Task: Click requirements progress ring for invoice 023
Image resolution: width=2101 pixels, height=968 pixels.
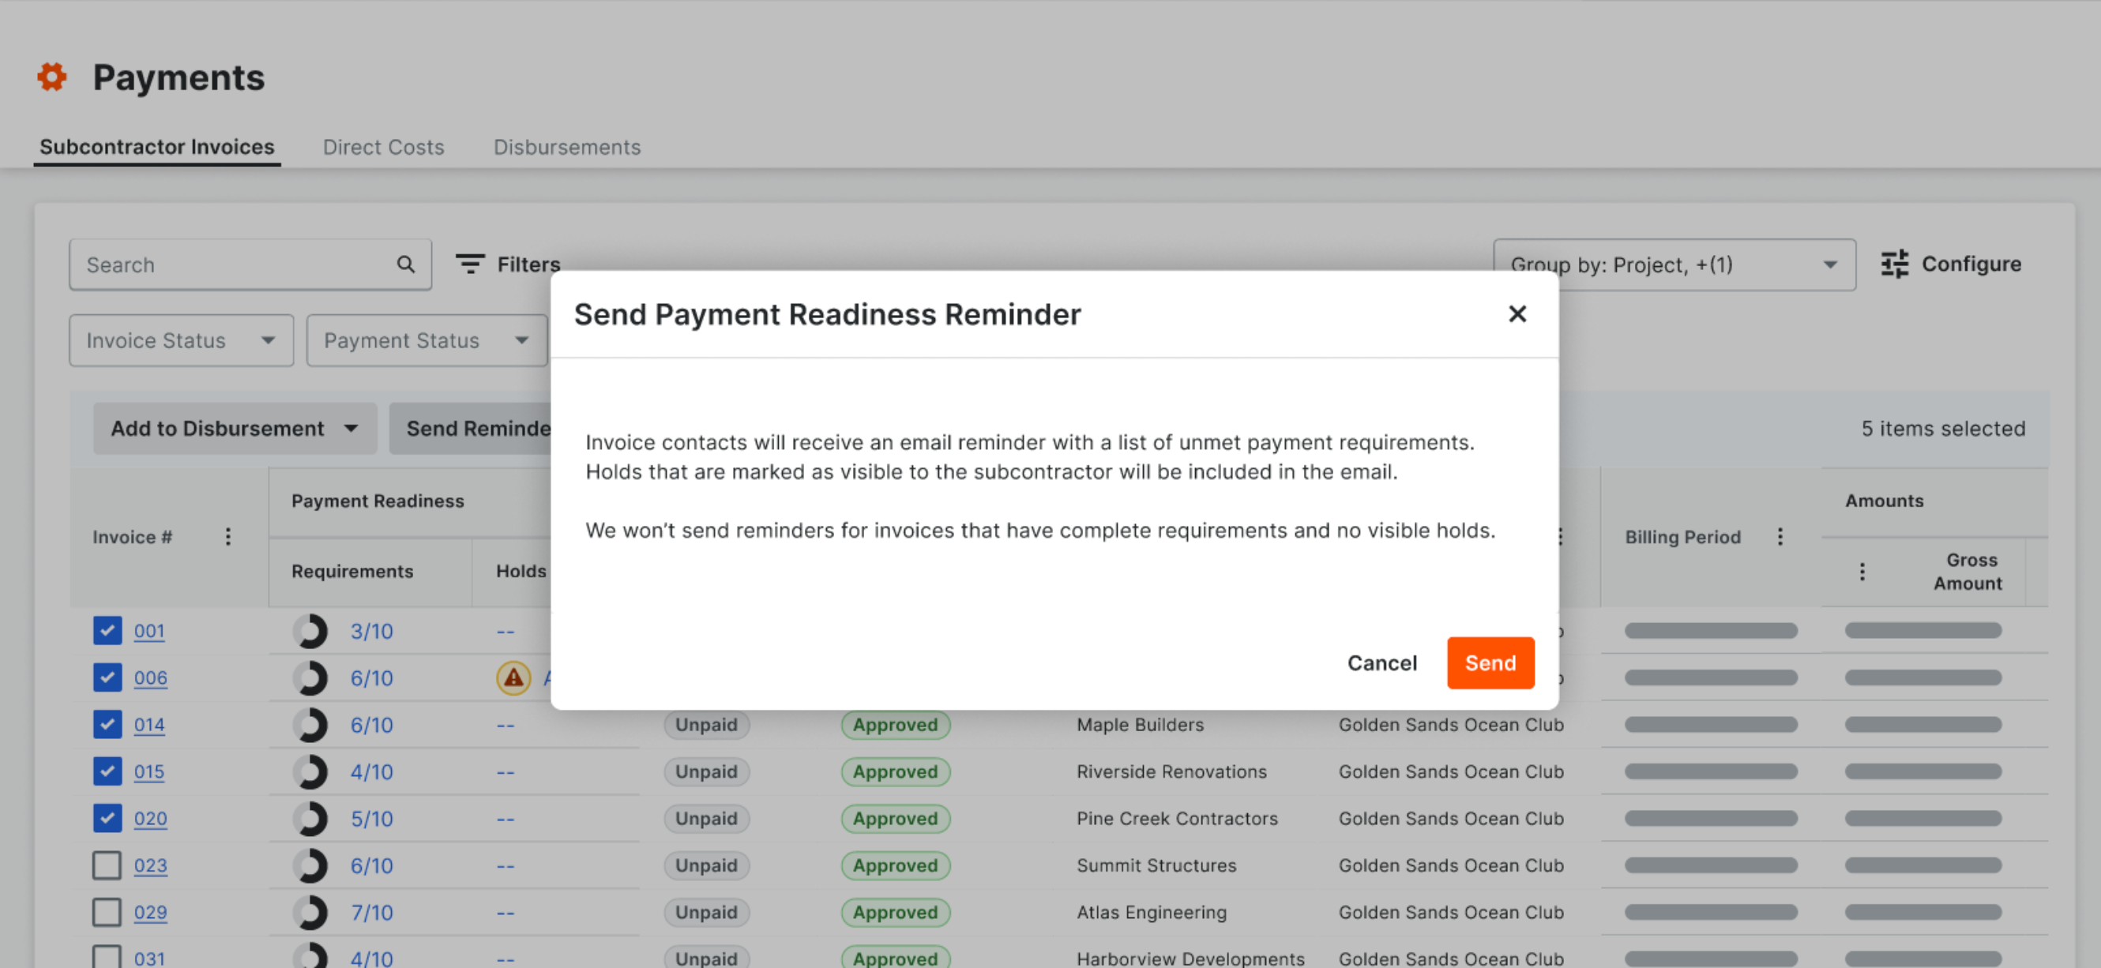Action: pyautogui.click(x=310, y=865)
